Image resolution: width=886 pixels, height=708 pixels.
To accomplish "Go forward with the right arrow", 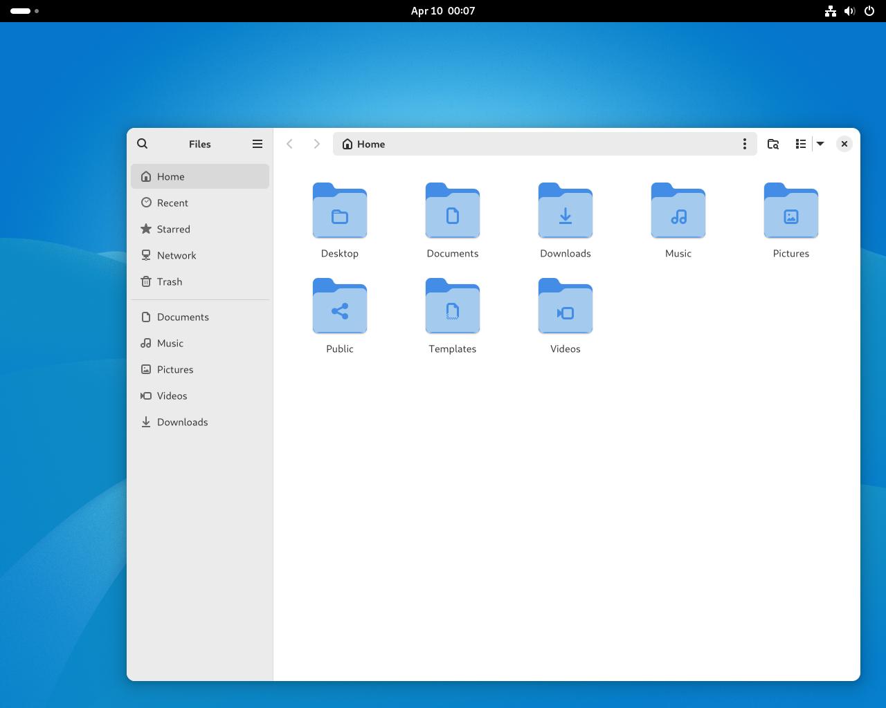I will 316,144.
